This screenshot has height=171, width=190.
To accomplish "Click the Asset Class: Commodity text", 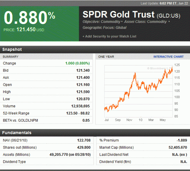I will [x=145, y=22].
